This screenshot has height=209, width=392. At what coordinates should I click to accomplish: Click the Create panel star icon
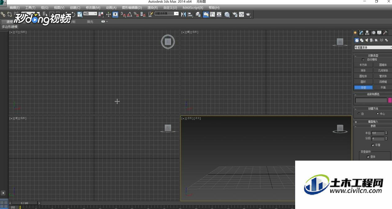[x=355, y=33]
